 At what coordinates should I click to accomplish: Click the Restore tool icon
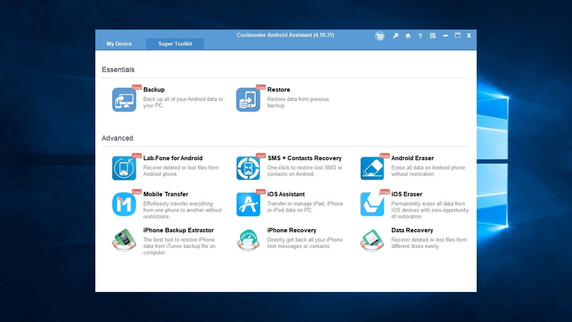click(x=248, y=100)
